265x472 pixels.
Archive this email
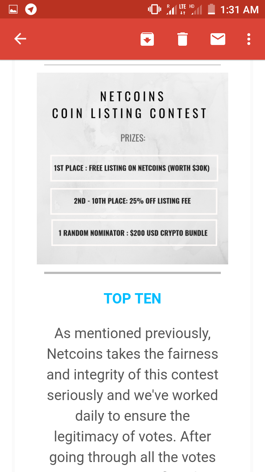click(x=147, y=39)
